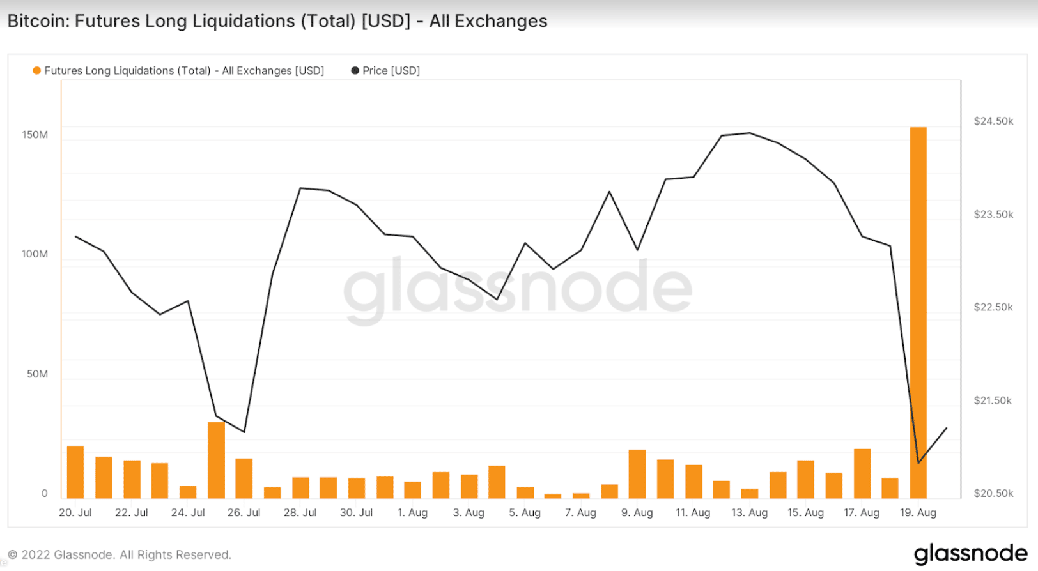
Task: Click the 50M left axis label
Action: tap(37, 374)
